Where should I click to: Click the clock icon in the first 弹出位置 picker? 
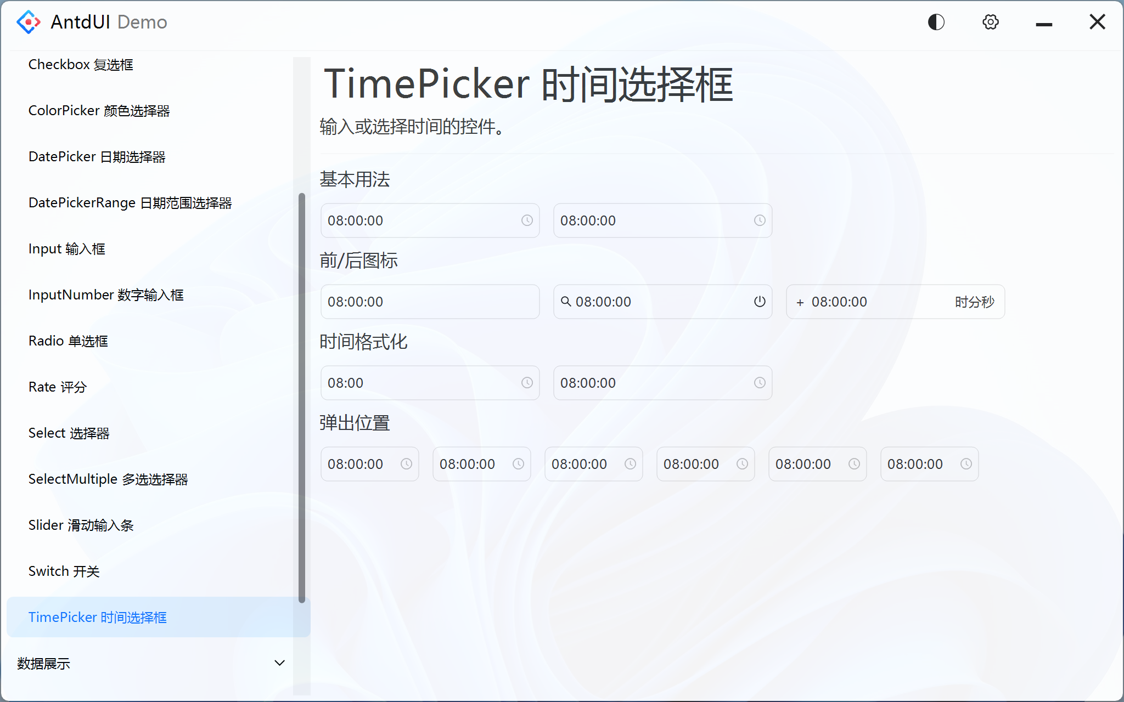[406, 463]
